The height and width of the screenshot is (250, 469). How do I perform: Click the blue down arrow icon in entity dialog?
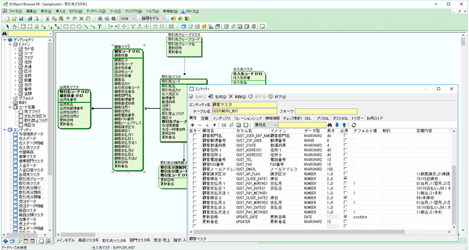tap(336, 125)
